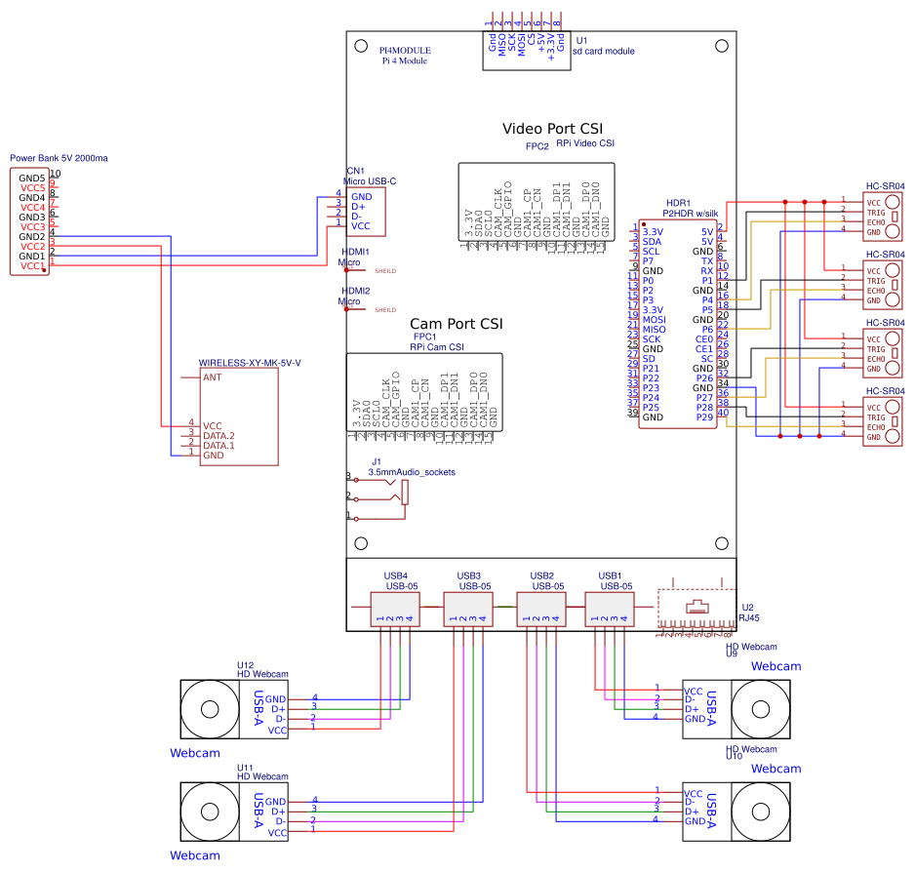Select the USB3 USB-05 port footprint

pyautogui.click(x=470, y=609)
